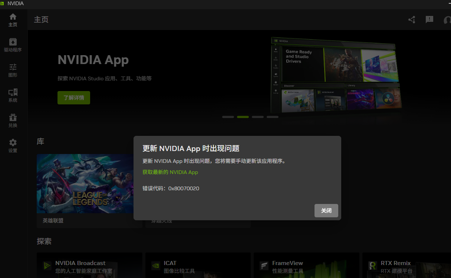Image resolution: width=451 pixels, height=278 pixels.
Task: Select the third carousel indicator
Action: [x=258, y=117]
